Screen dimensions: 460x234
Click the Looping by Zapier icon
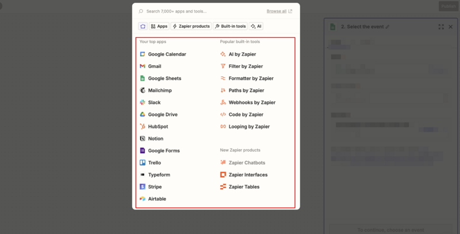223,126
